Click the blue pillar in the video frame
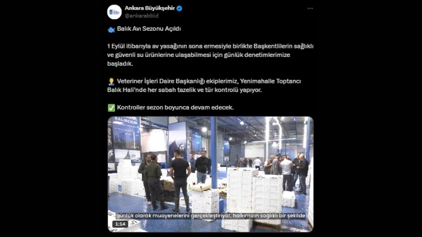Viewport: 422px width, 237px height. click(214, 152)
